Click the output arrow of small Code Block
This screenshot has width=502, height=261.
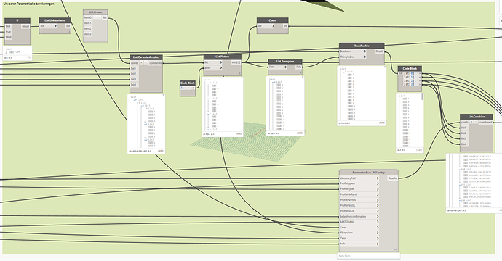194,88
